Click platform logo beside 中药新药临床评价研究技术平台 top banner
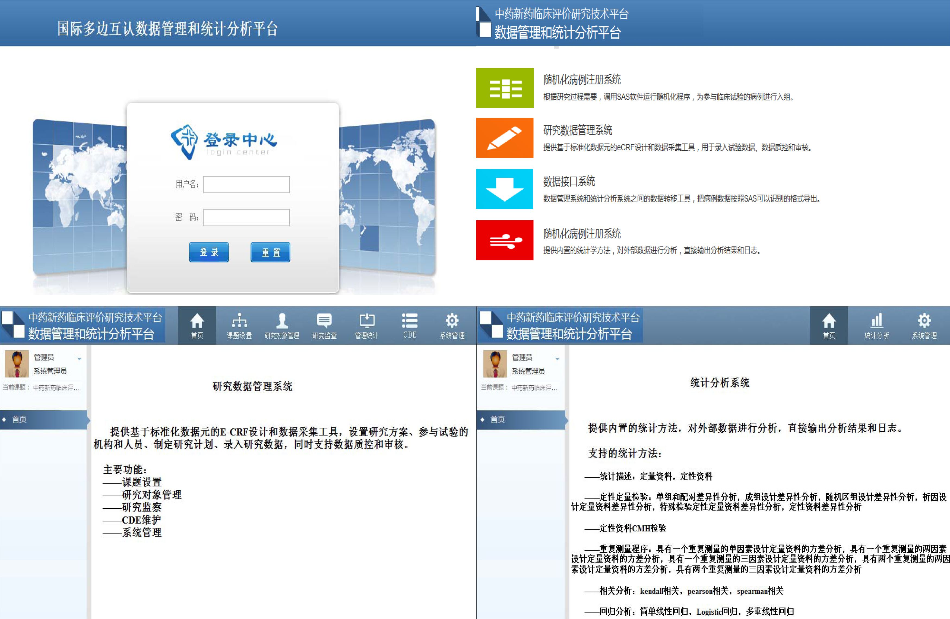Image resolution: width=950 pixels, height=619 pixels. coord(483,22)
